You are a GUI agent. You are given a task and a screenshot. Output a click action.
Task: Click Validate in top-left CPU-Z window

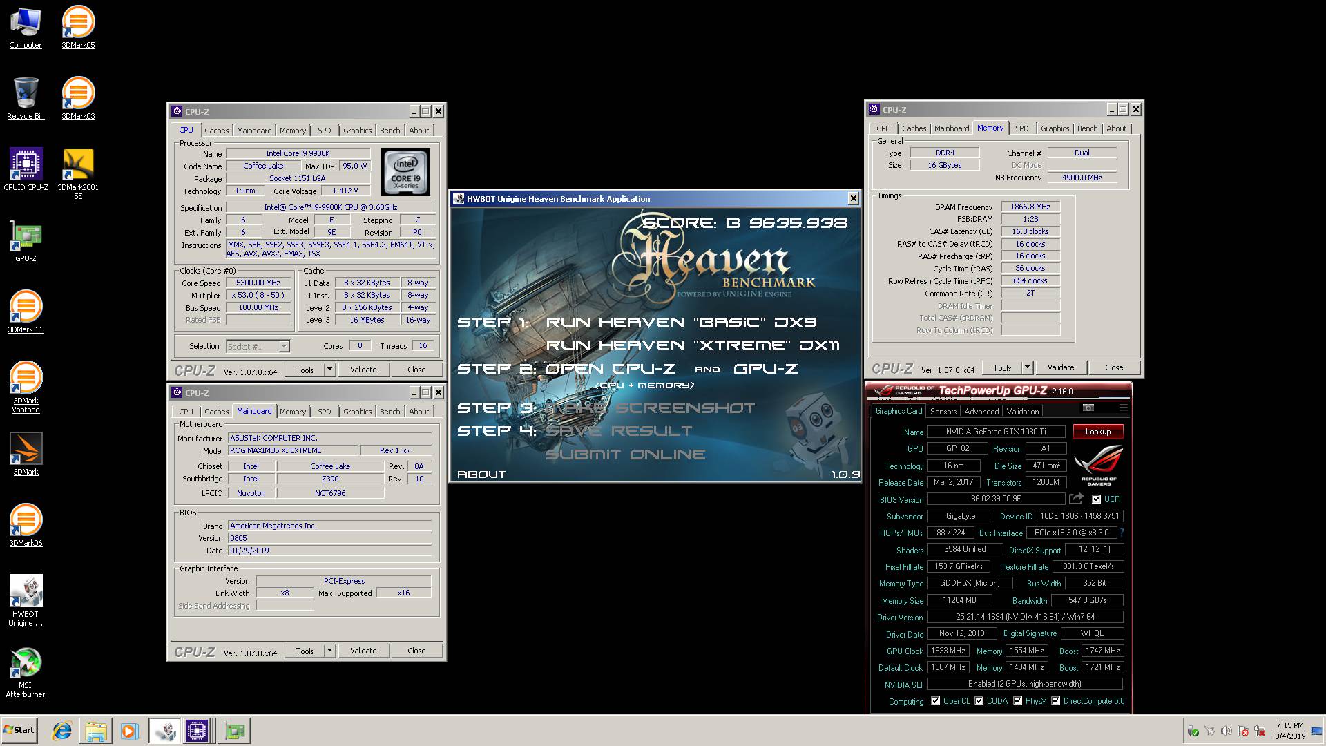tap(363, 370)
